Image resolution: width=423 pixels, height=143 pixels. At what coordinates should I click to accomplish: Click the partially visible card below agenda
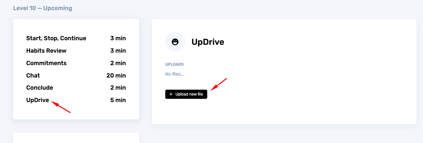76,138
